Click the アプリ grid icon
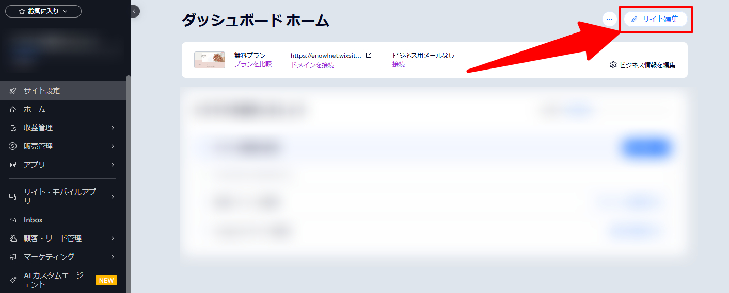729x293 pixels. tap(13, 165)
